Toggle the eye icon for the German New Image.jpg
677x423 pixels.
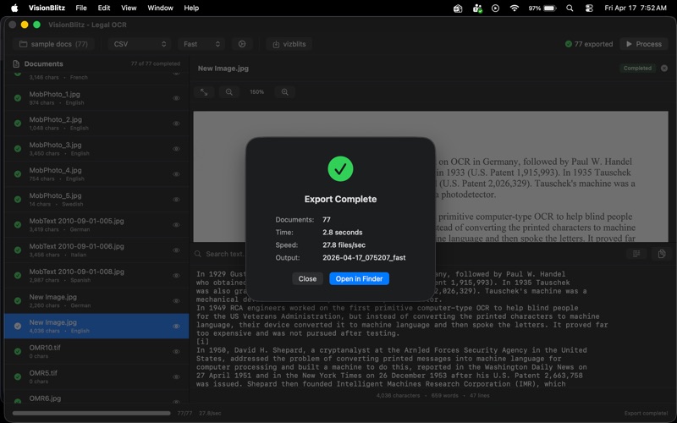[x=176, y=301]
